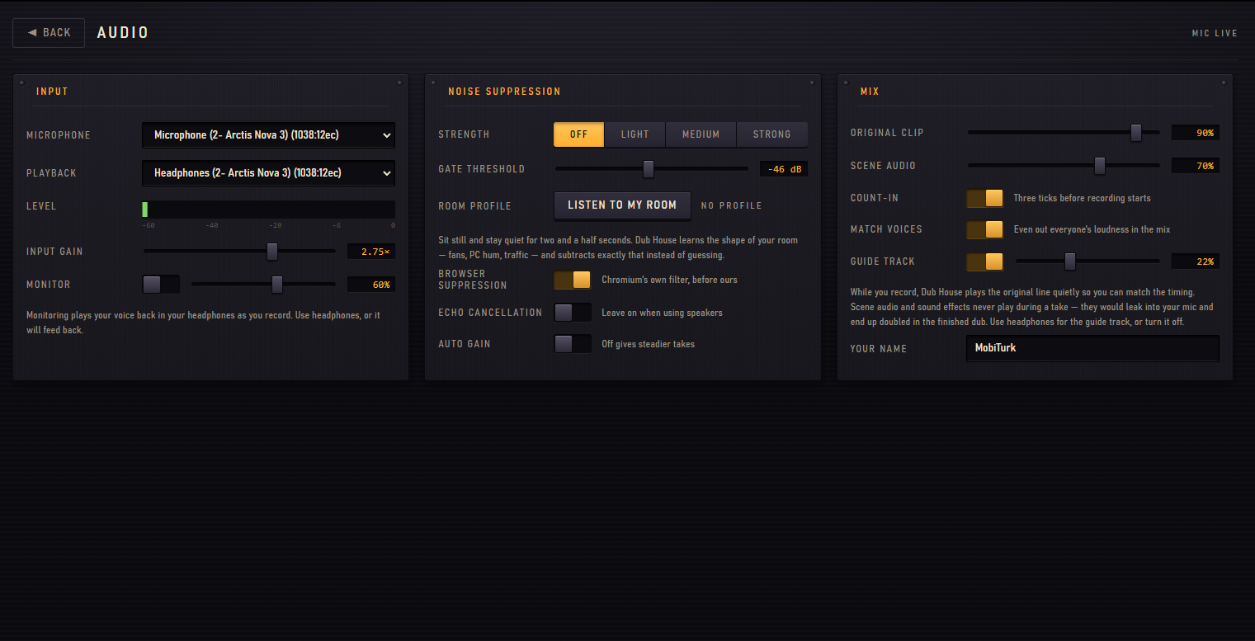The width and height of the screenshot is (1255, 641).
Task: Set noise suppression strength to Strong
Action: [x=772, y=134]
